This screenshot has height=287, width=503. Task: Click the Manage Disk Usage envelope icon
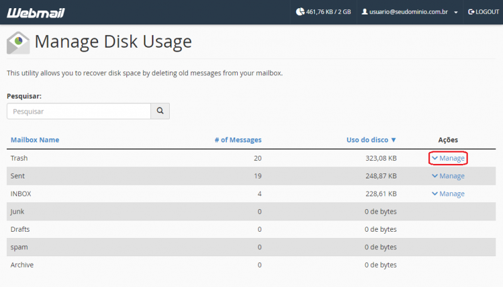pyautogui.click(x=18, y=43)
